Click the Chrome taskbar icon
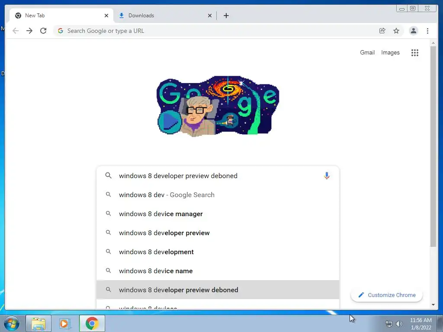443x332 pixels. coord(92,323)
